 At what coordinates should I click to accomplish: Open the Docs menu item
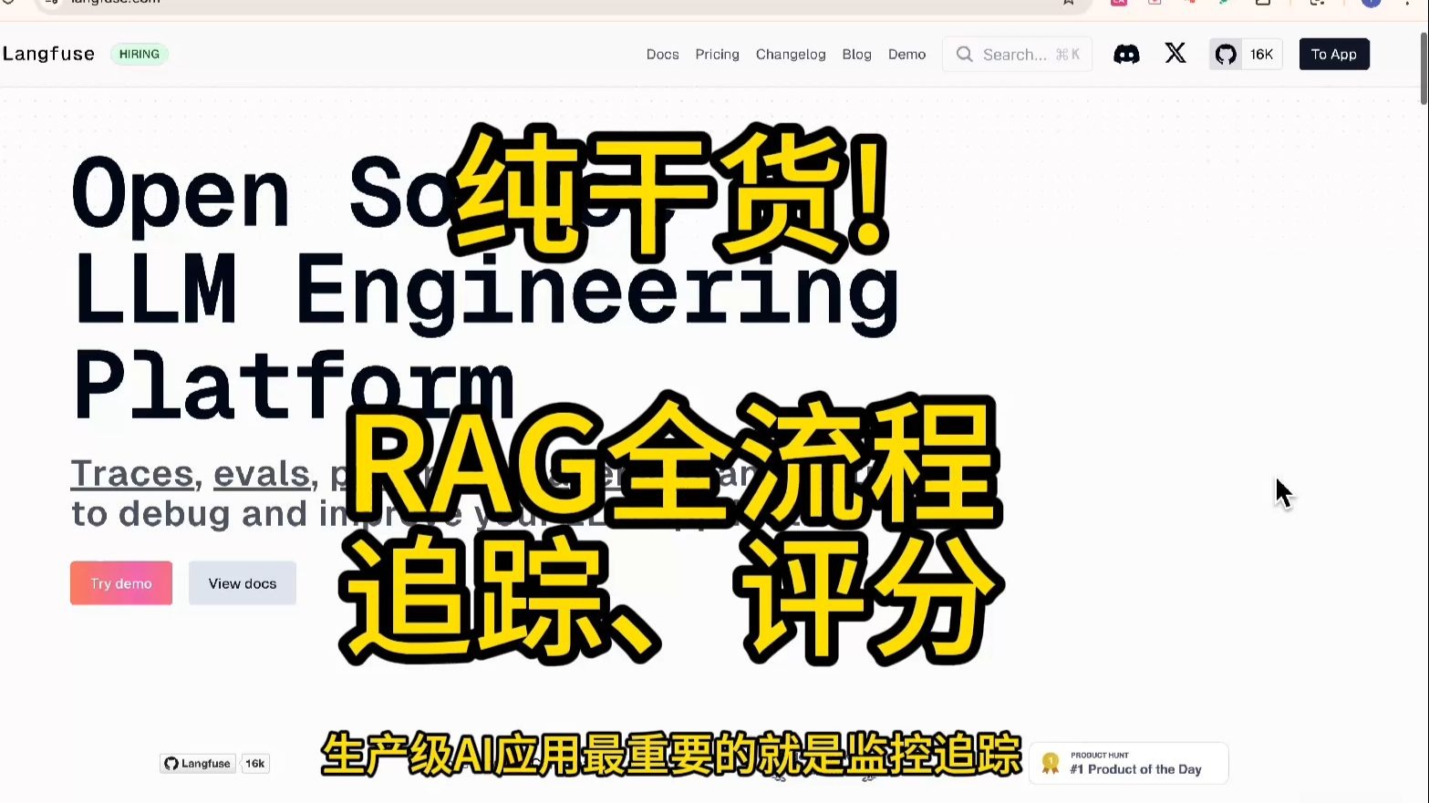(662, 54)
